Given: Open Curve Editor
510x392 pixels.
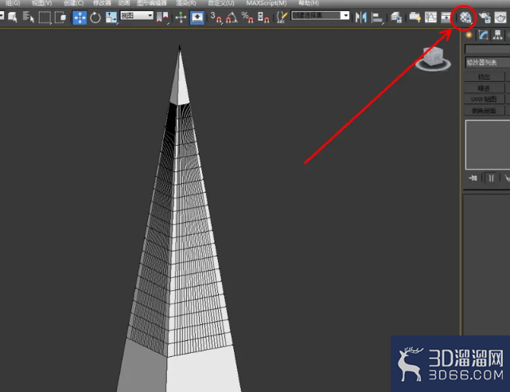Looking at the screenshot, I should click(x=430, y=18).
